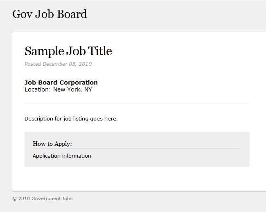Click the horizontal divider below the location
This screenshot has height=212, width=266.
[137, 103]
